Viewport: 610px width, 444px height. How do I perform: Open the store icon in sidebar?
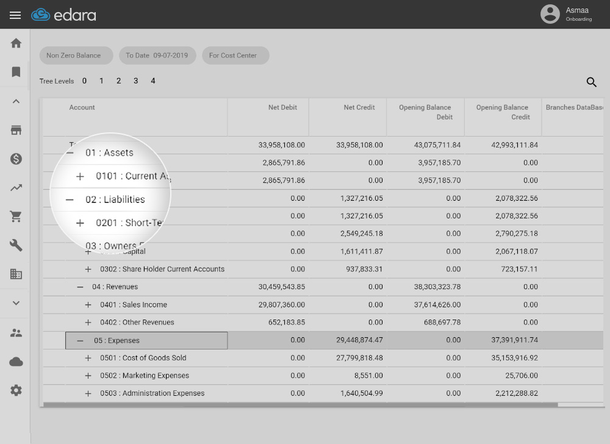(x=16, y=130)
